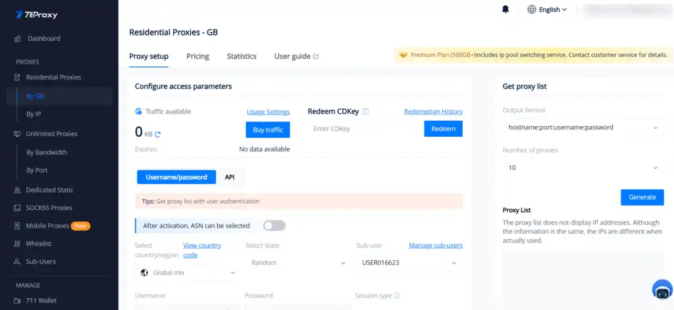
Task: Open the Number of proxies dropdown
Action: click(x=583, y=167)
